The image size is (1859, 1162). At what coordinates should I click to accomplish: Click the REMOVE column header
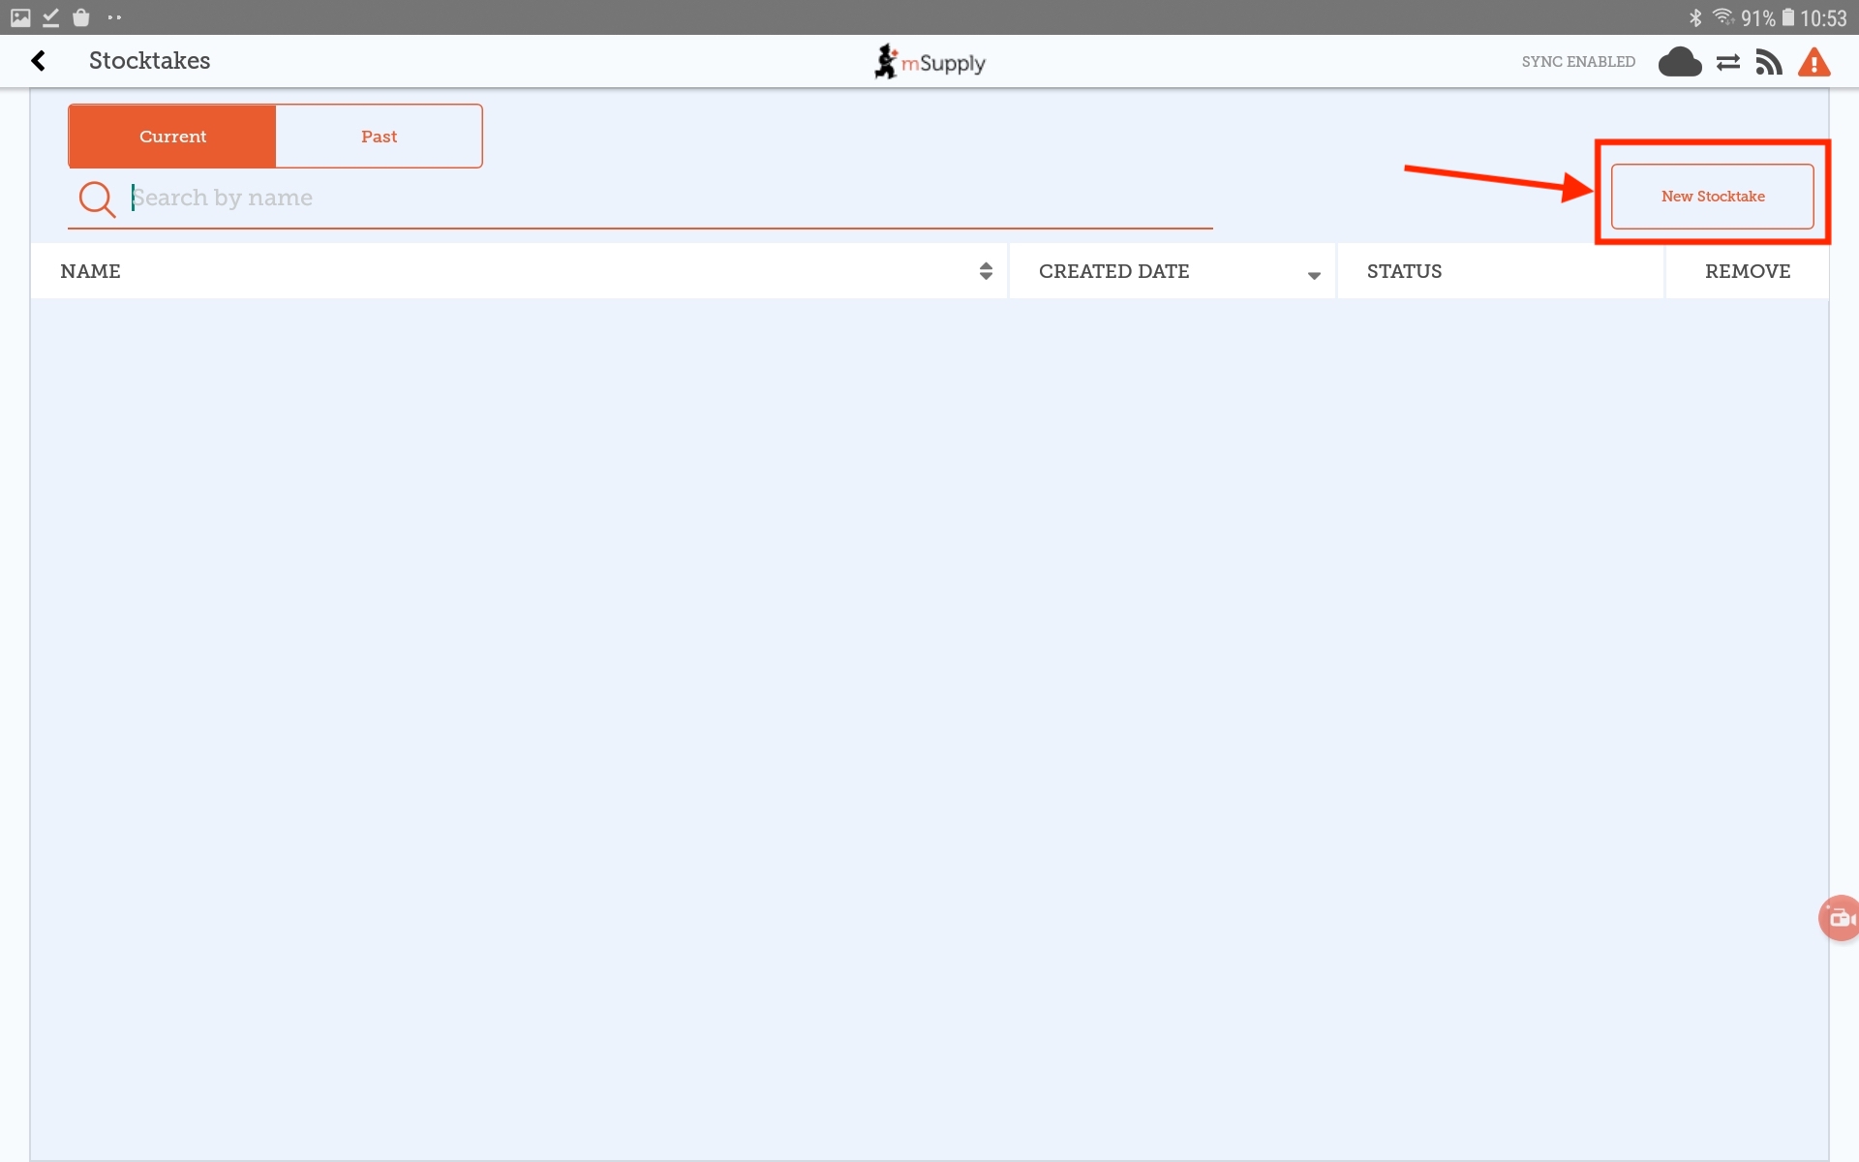(1747, 271)
